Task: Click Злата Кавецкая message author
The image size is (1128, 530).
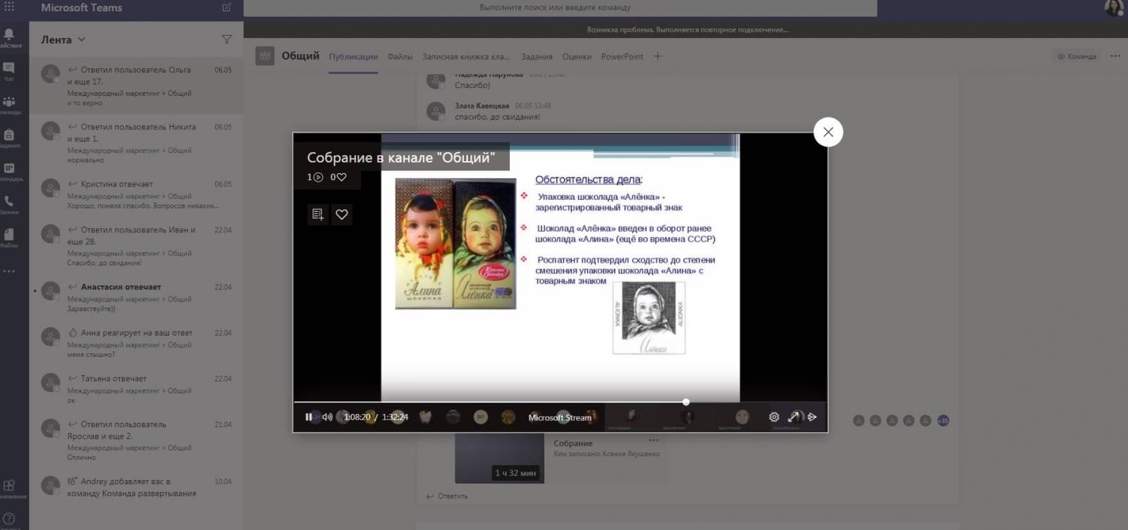Action: point(482,106)
